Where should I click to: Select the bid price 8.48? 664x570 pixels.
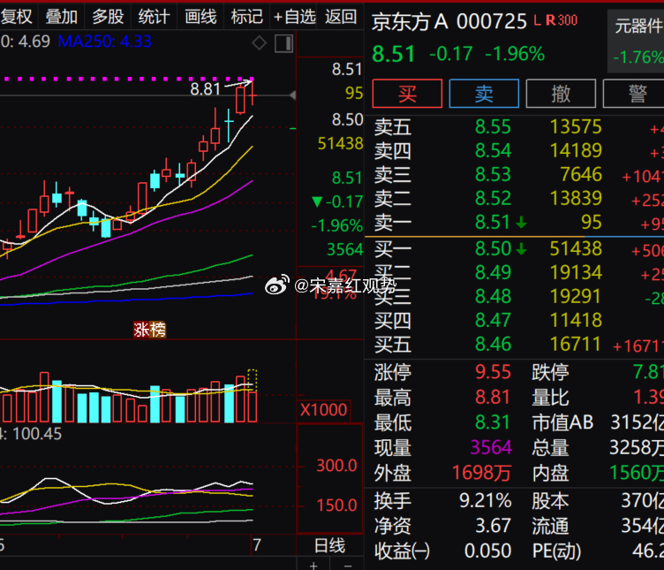493,296
